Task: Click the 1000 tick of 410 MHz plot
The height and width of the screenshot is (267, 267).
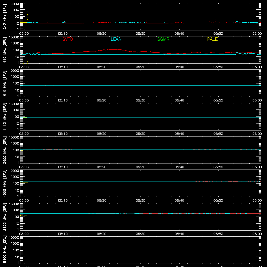Action: tap(15, 43)
